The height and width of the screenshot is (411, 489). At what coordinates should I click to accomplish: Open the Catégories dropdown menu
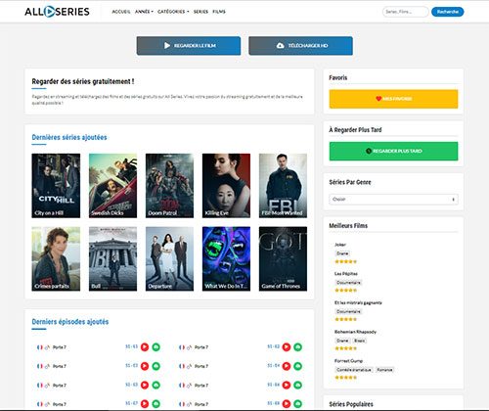click(173, 12)
